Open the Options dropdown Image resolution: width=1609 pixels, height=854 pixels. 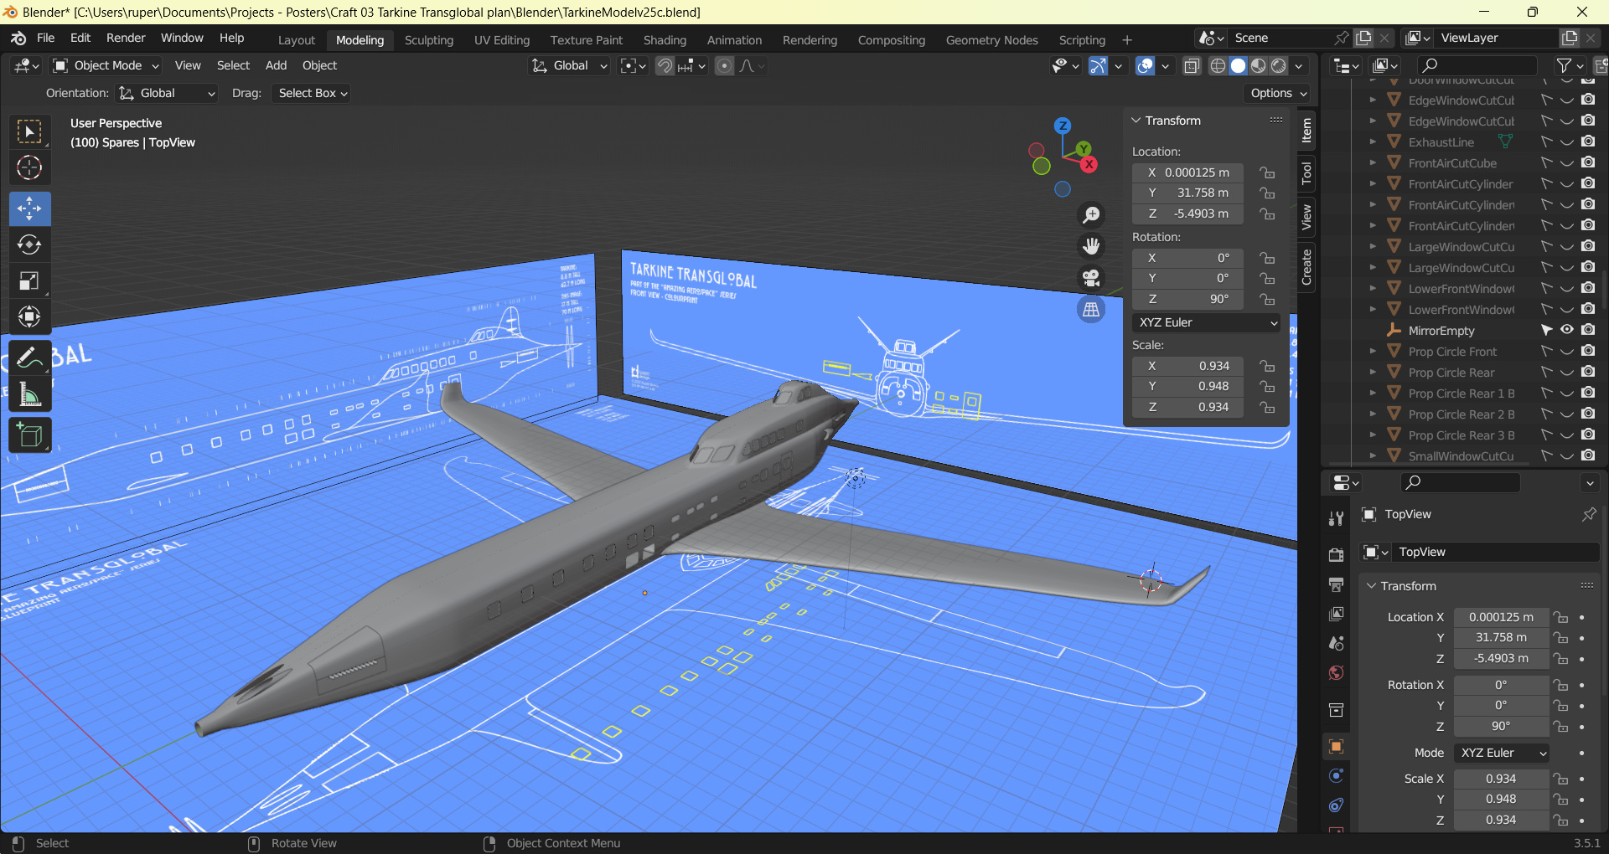1279,93
